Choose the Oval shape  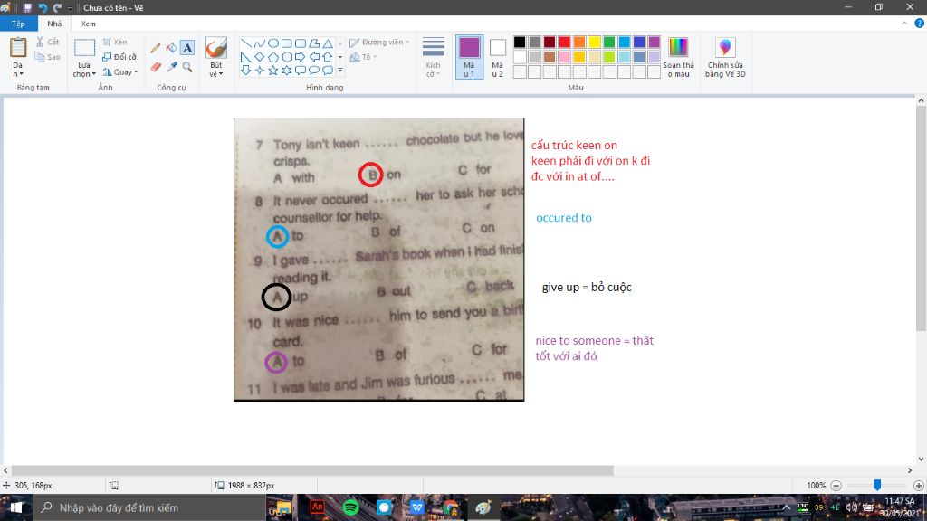[273, 43]
